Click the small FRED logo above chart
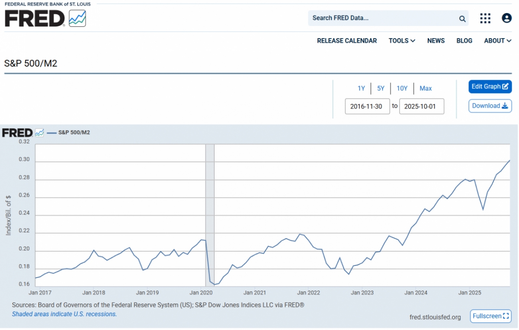519x330 pixels. tap(17, 133)
